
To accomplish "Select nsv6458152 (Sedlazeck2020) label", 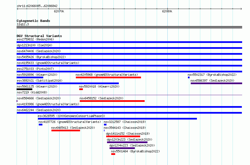I will point(102,98).
